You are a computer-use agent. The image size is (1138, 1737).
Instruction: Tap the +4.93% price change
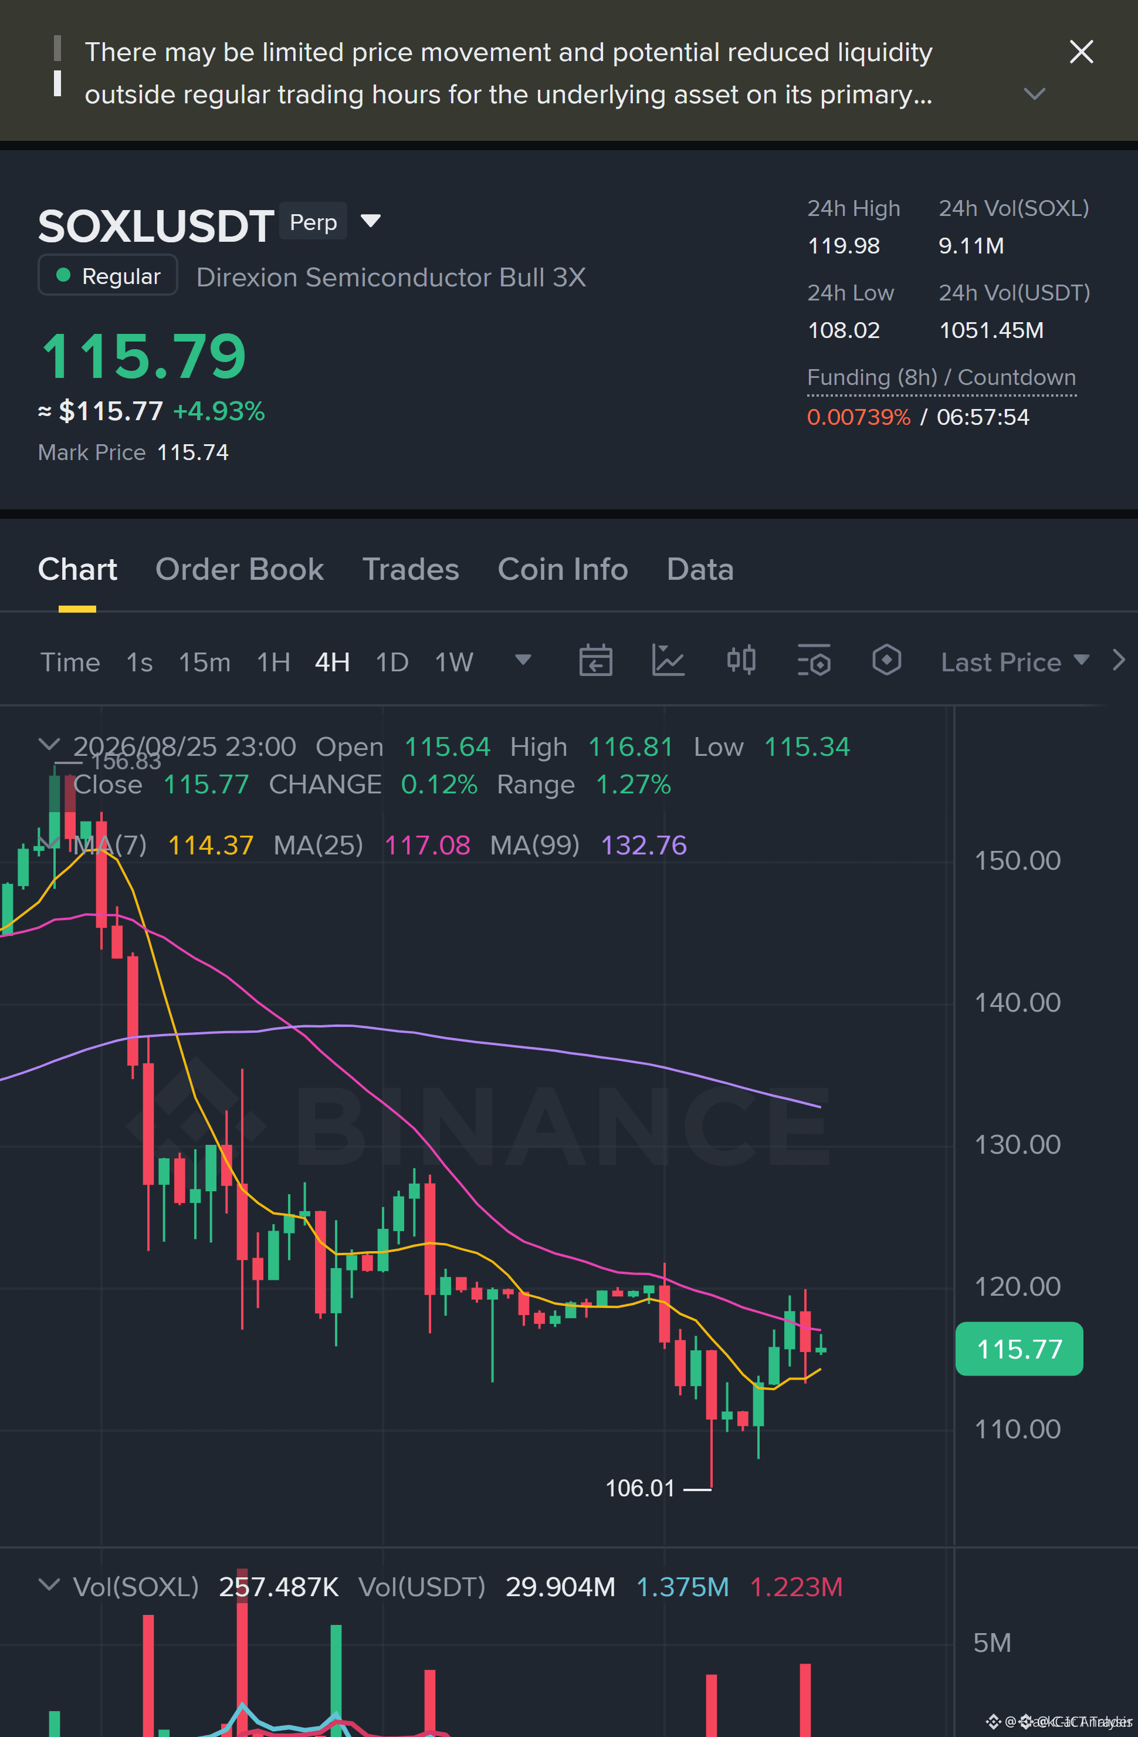point(219,411)
